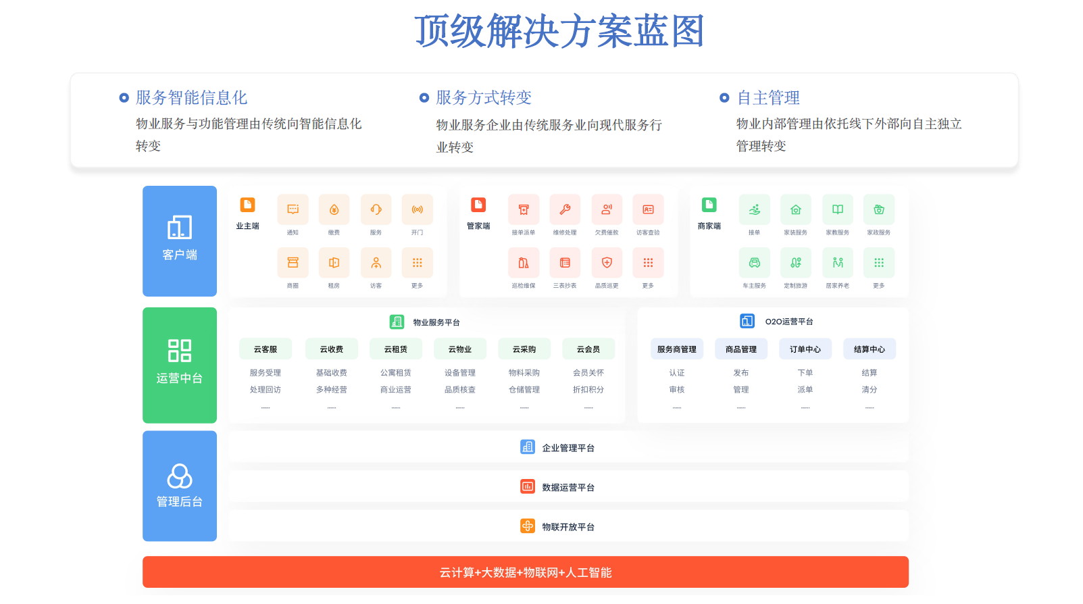This screenshot has width=1083, height=604.
Task: Click the 服务智能信息化 heading
Action: coord(192,98)
